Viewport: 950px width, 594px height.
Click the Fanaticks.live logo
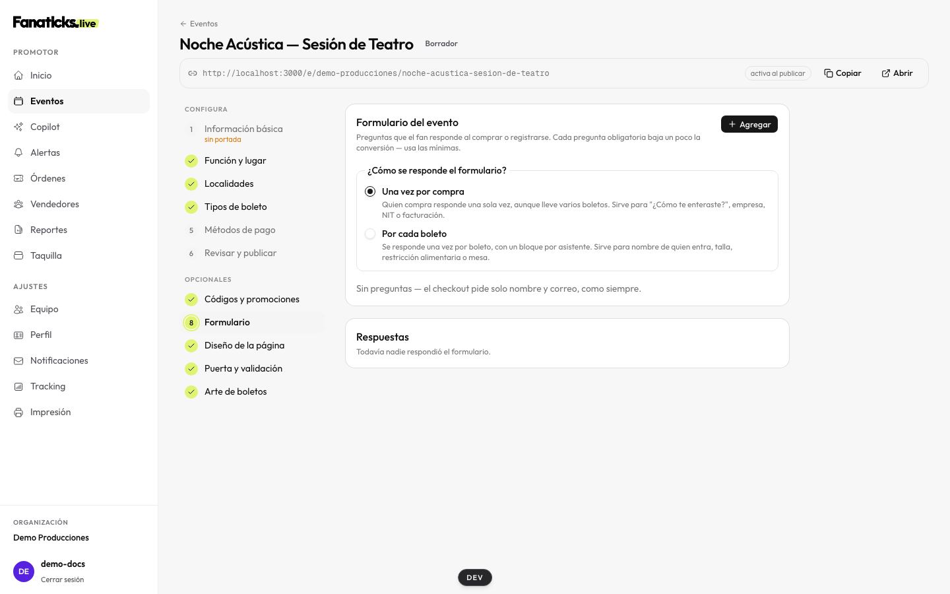point(55,22)
